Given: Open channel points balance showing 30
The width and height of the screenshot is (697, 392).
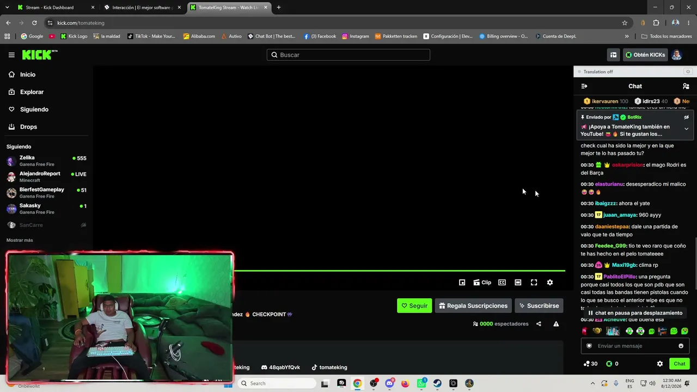Looking at the screenshot, I should (590, 364).
